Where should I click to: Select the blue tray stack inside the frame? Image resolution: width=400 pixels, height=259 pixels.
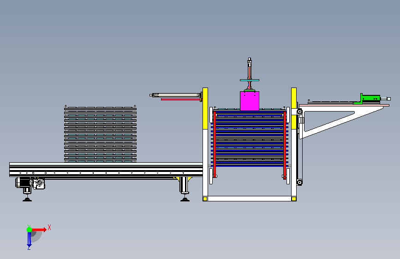click(250, 139)
